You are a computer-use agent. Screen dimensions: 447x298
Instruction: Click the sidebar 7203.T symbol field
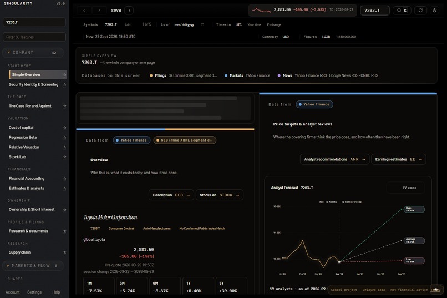tap(34, 22)
